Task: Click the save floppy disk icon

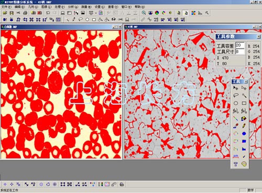Action: [12, 13]
